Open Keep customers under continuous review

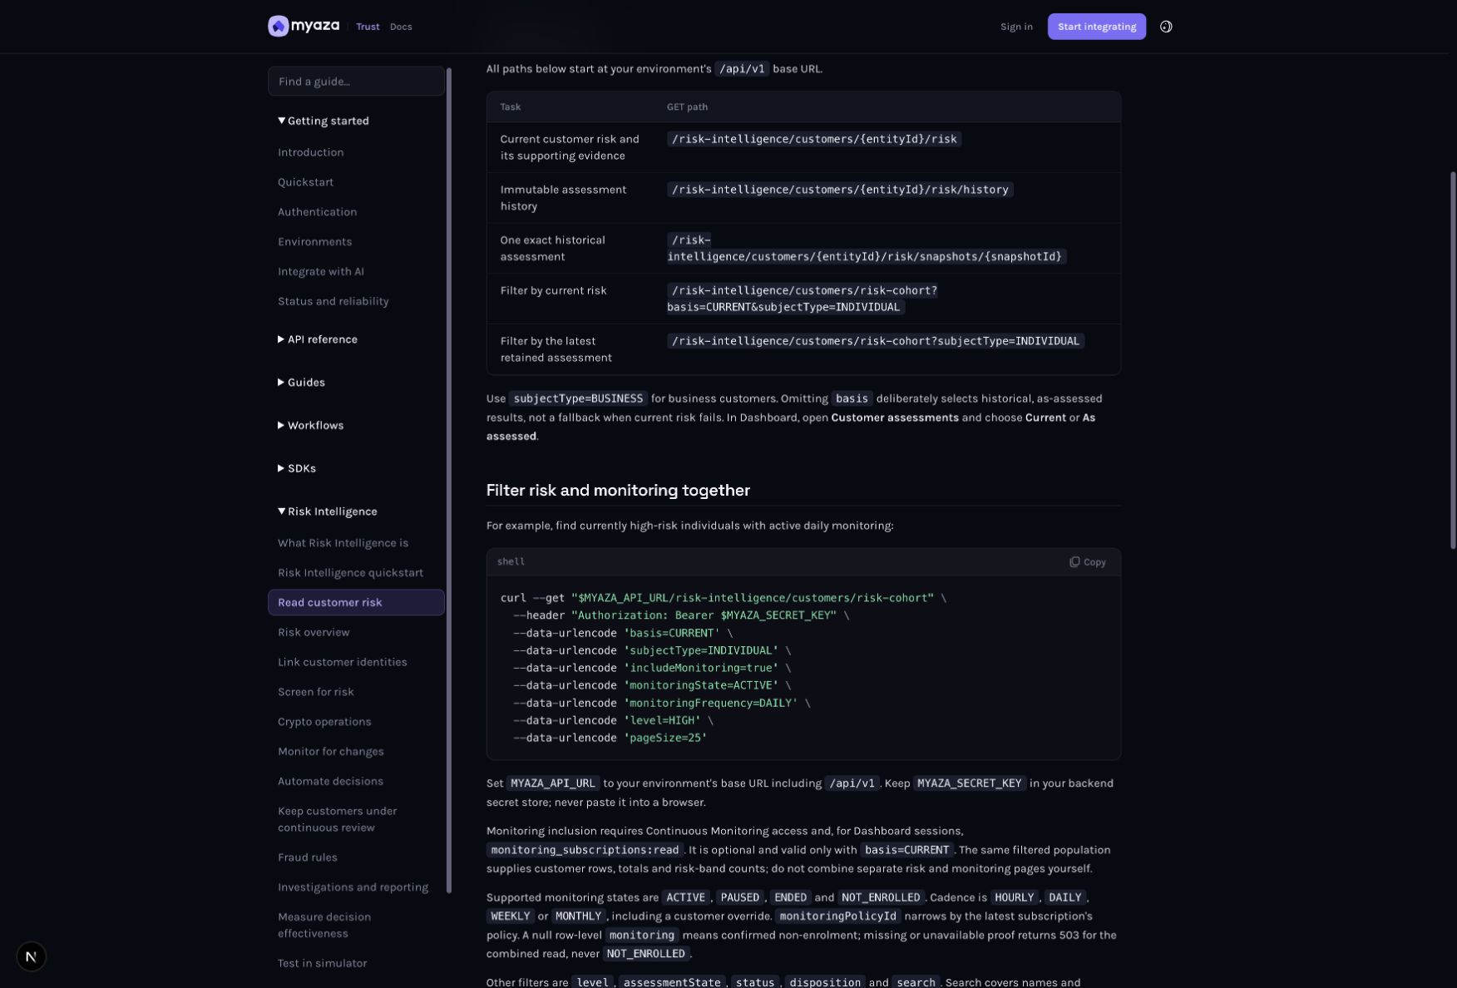click(x=337, y=819)
